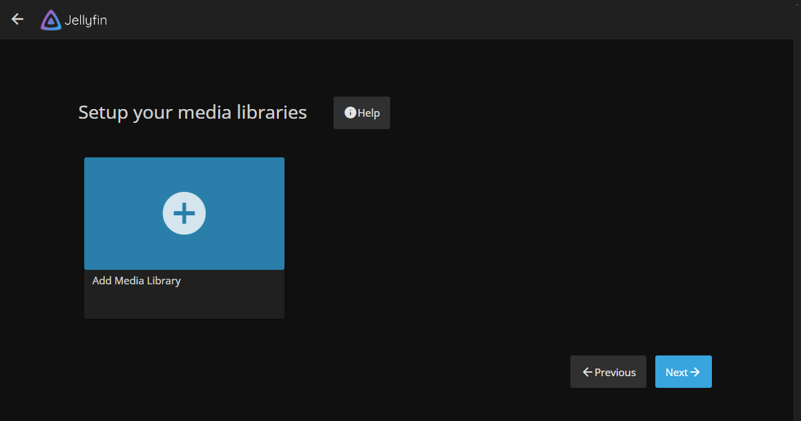Go to the Next setup step
This screenshot has width=801, height=421.
pos(683,372)
